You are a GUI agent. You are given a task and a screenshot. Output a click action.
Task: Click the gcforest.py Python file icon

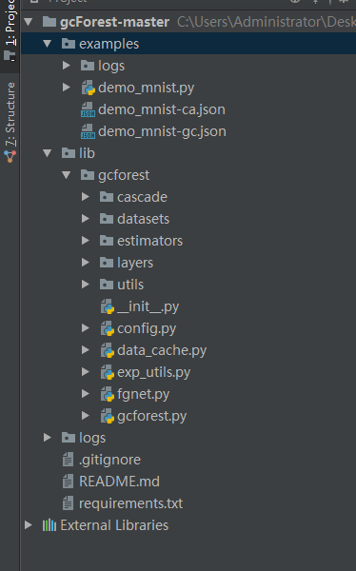click(108, 416)
